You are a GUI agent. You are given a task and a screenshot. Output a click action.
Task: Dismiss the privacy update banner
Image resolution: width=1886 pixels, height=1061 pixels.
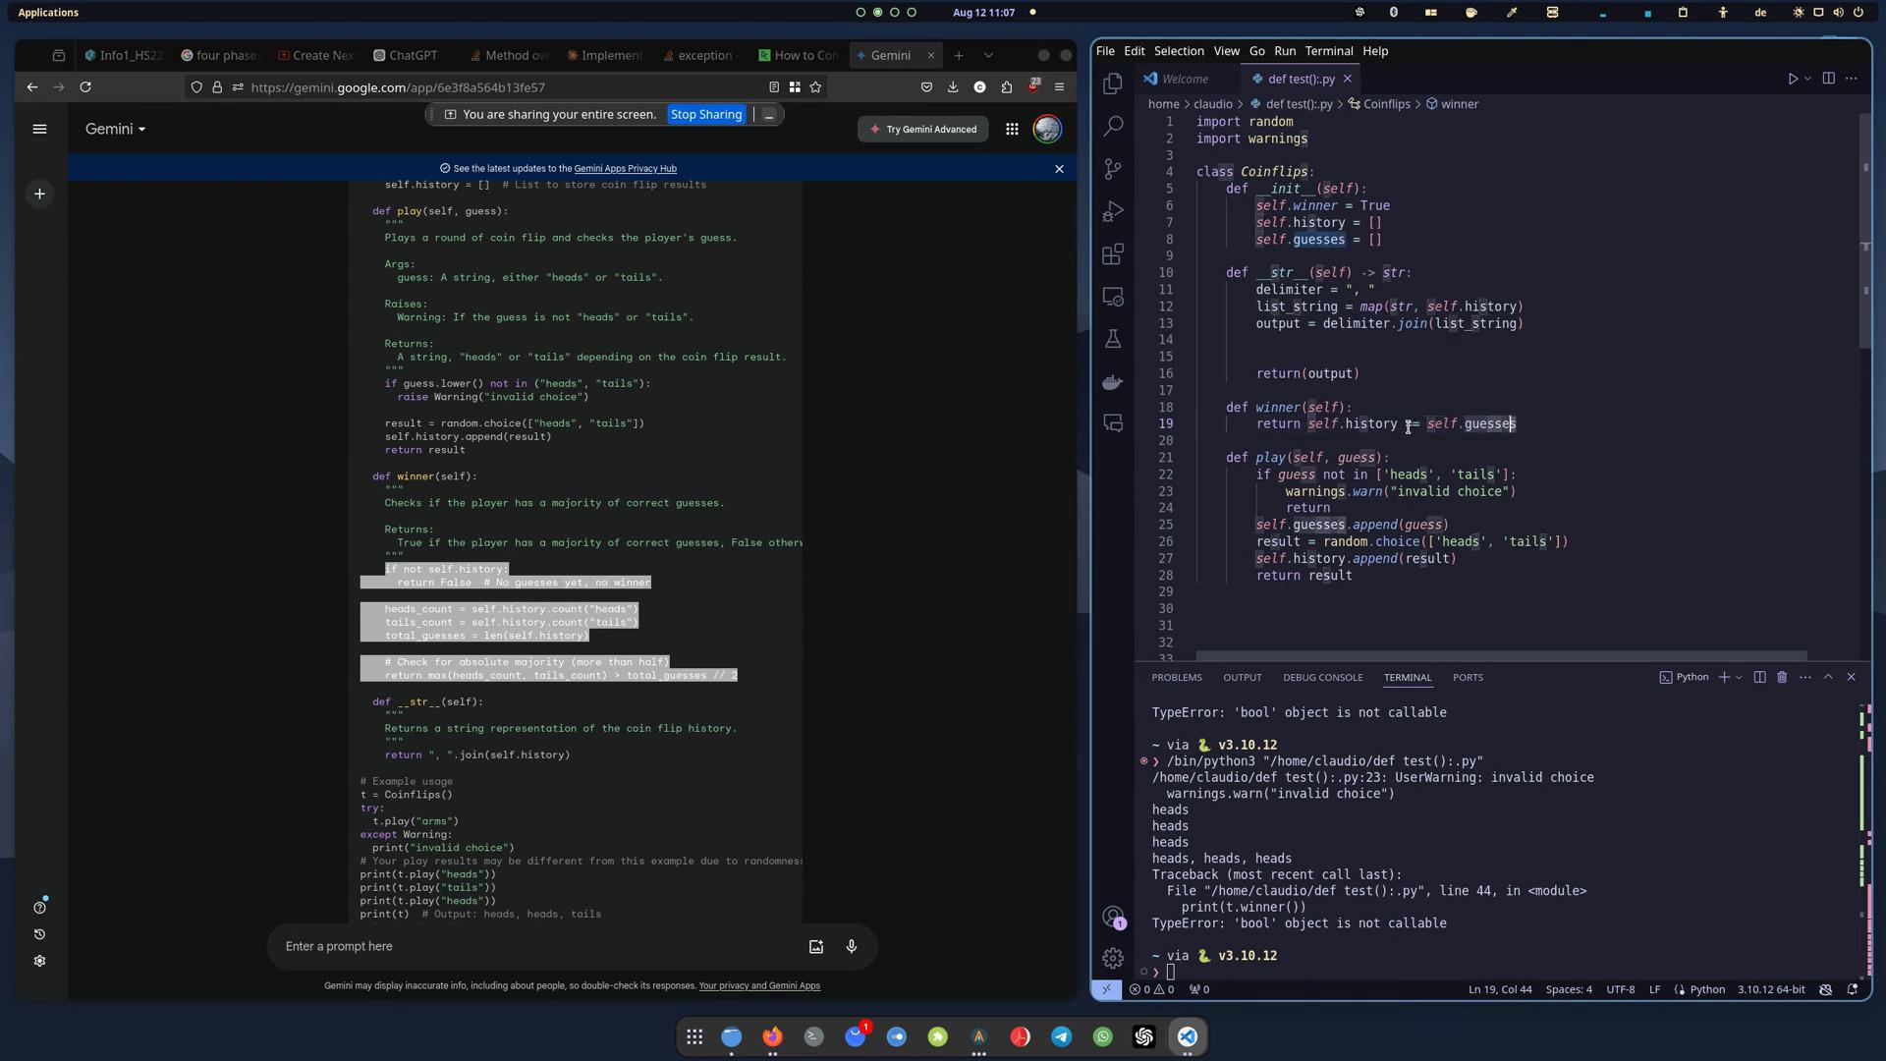pyautogui.click(x=1059, y=169)
